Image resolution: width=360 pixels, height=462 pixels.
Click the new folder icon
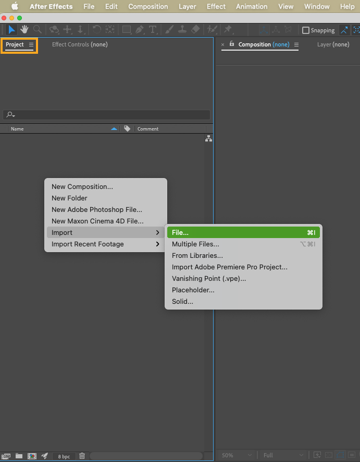[x=19, y=456]
